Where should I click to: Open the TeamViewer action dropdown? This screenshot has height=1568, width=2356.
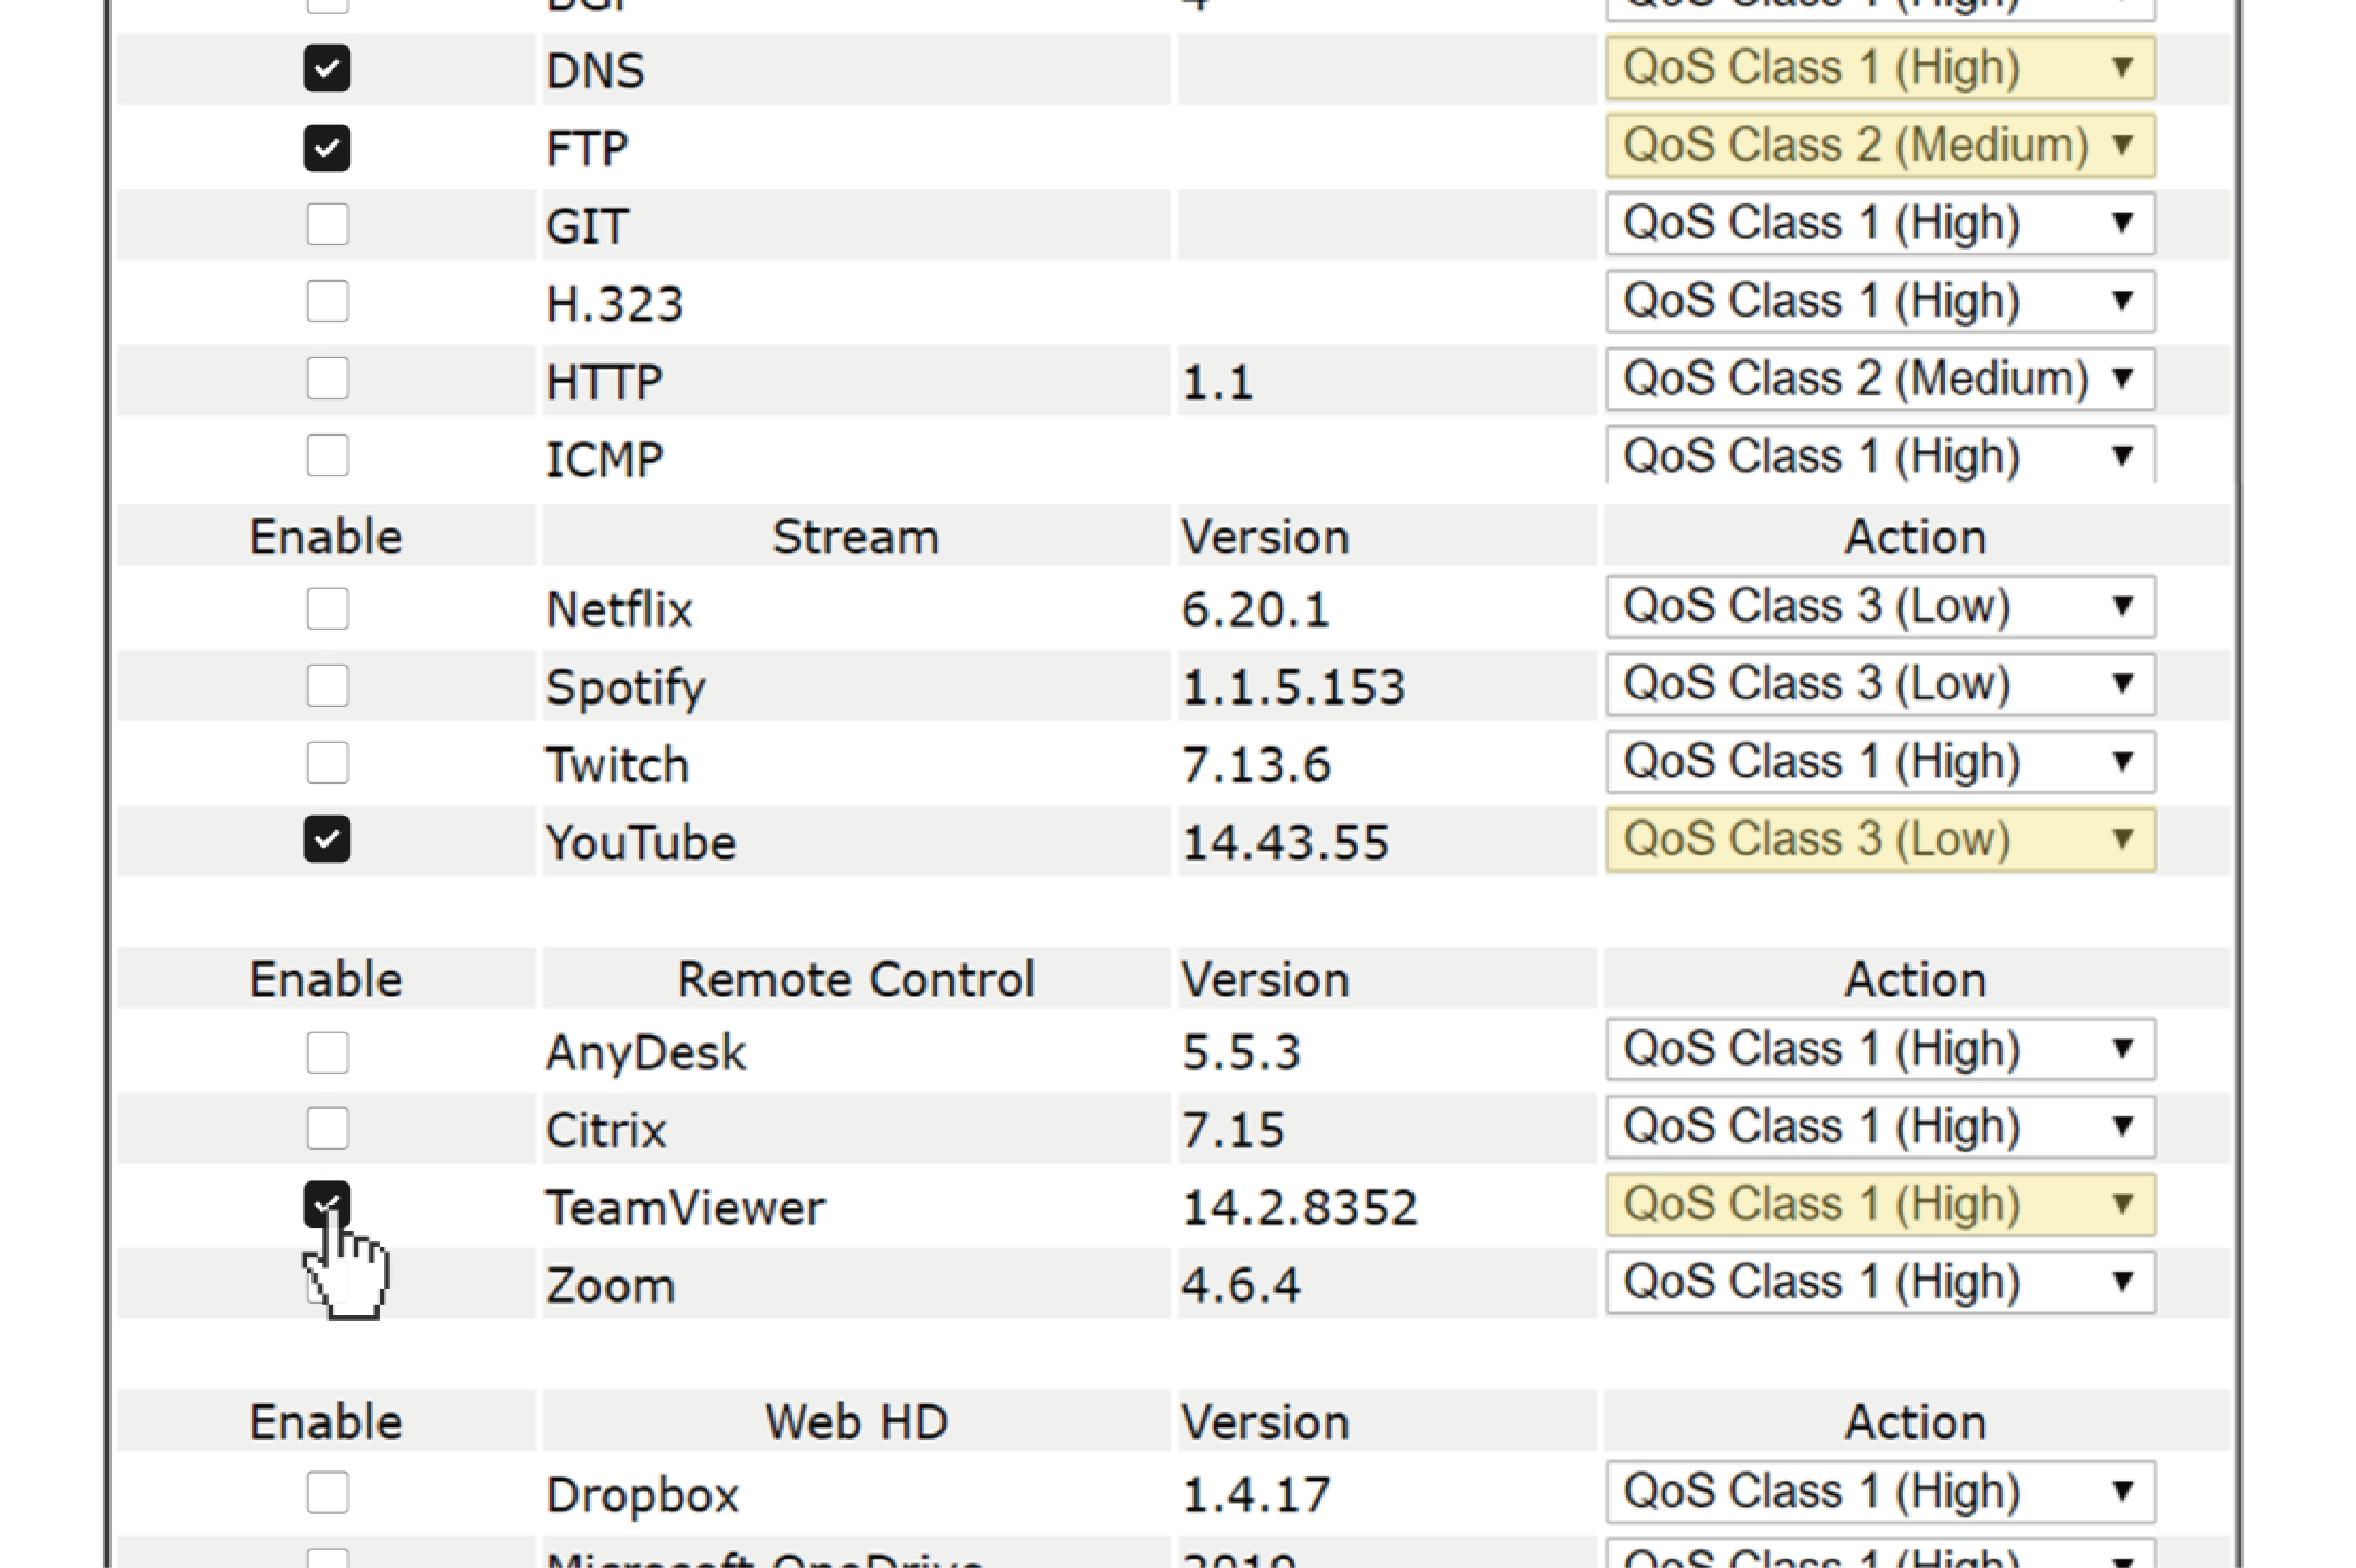[1880, 1204]
